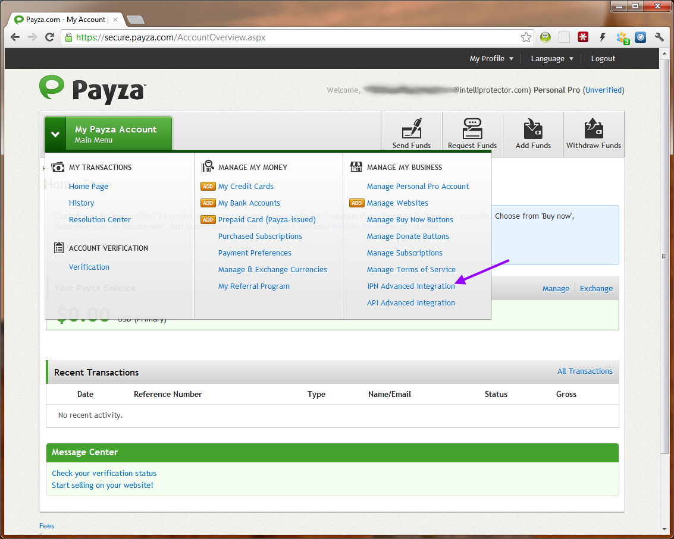The height and width of the screenshot is (539, 674).
Task: Click the Unverified status link
Action: pos(603,90)
